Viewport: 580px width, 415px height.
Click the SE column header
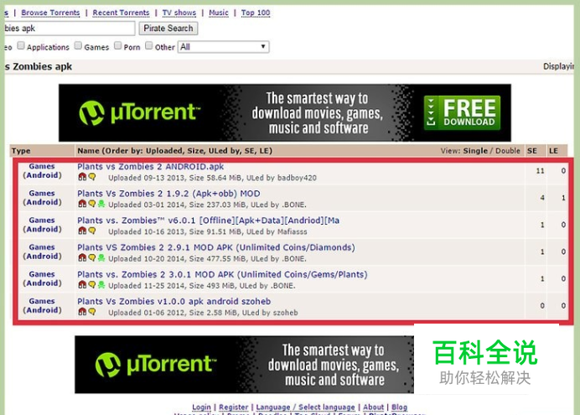(532, 151)
